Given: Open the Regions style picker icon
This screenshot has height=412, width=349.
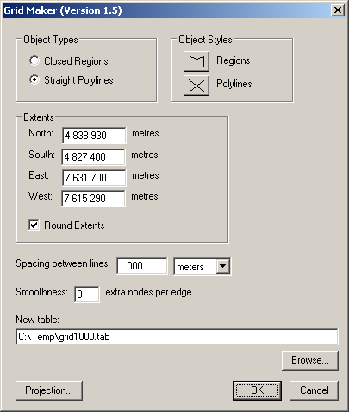Looking at the screenshot, I should tap(196, 61).
